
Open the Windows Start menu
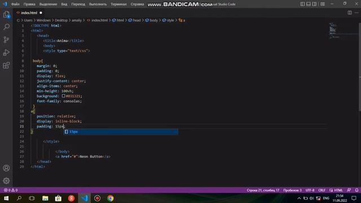tap(6, 198)
